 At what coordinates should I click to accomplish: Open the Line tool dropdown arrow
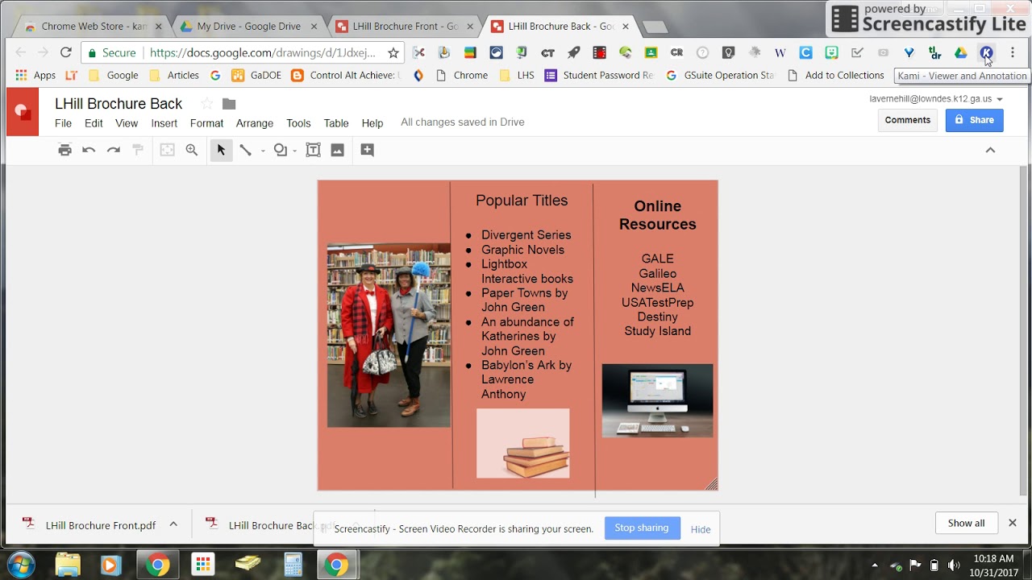tap(263, 151)
